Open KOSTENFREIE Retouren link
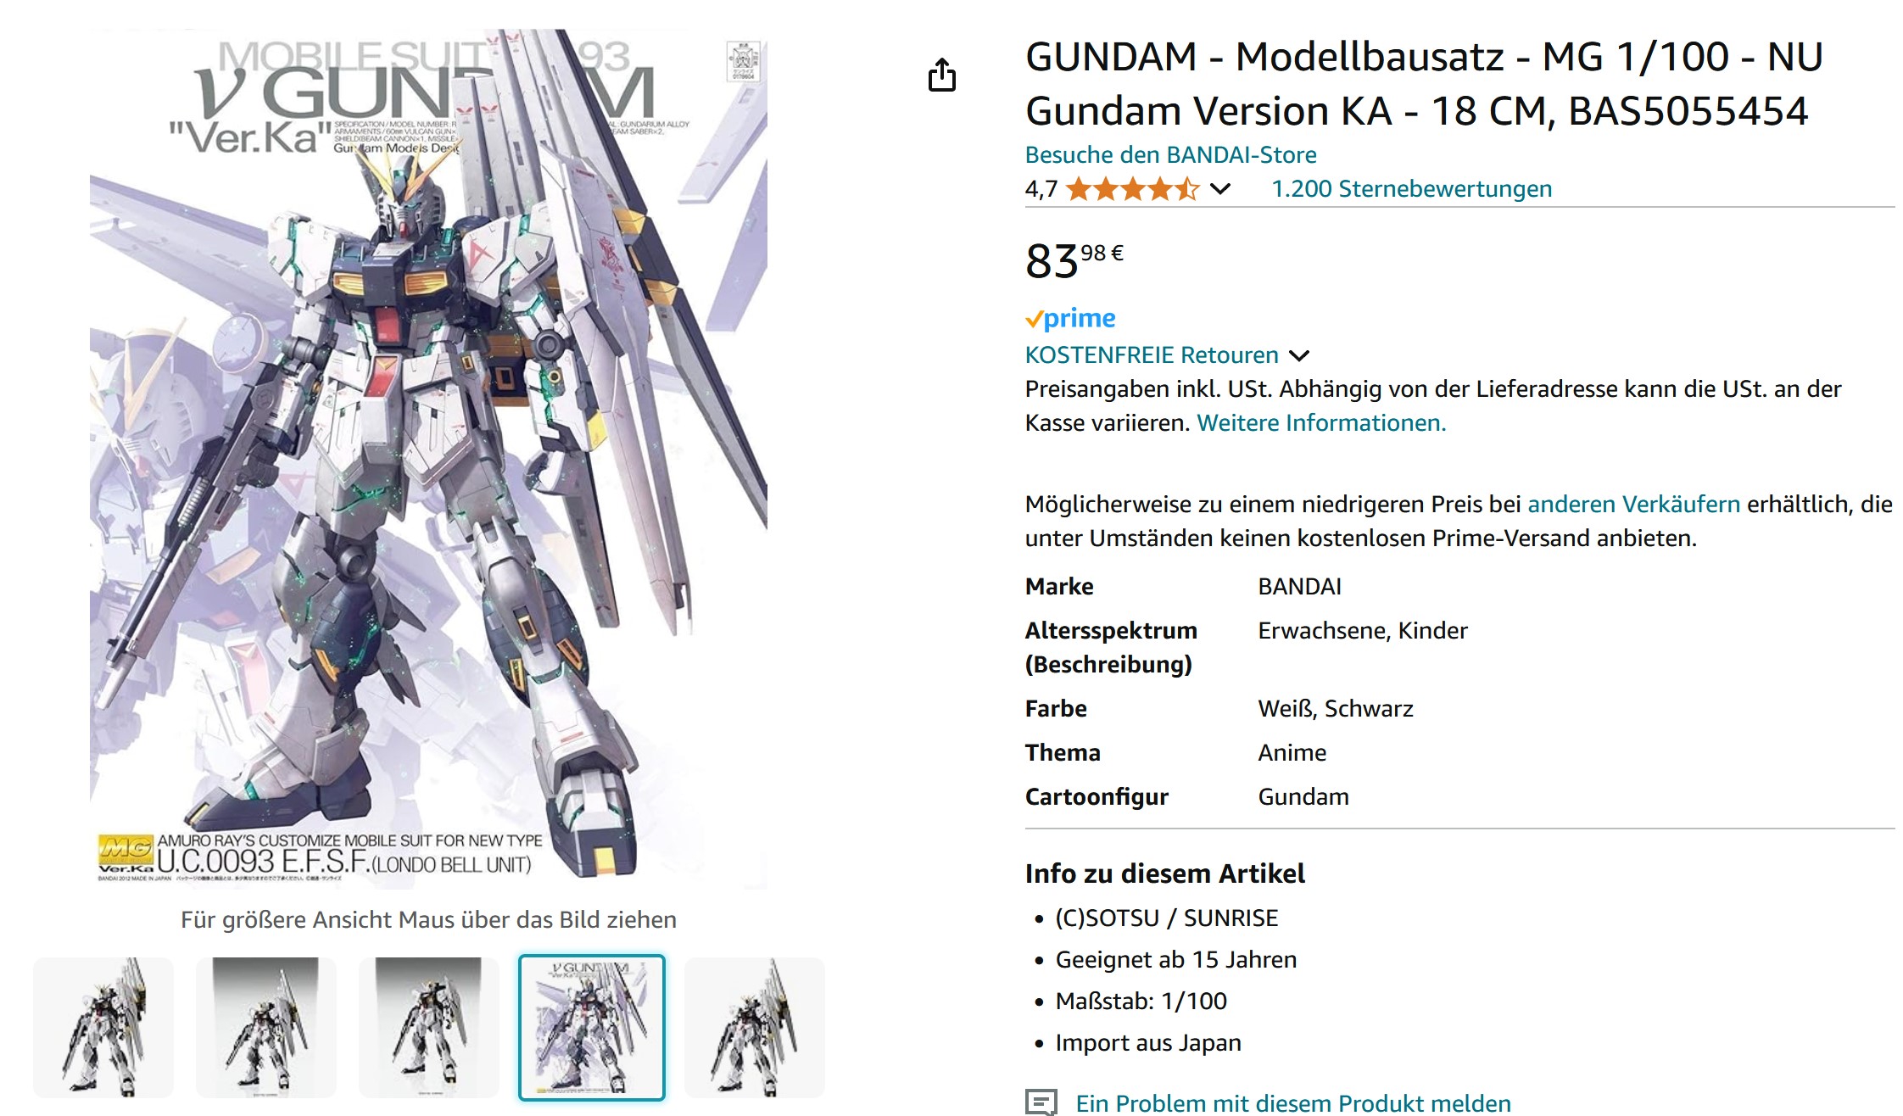Viewport: 1903px width, 1116px height. coord(1151,354)
